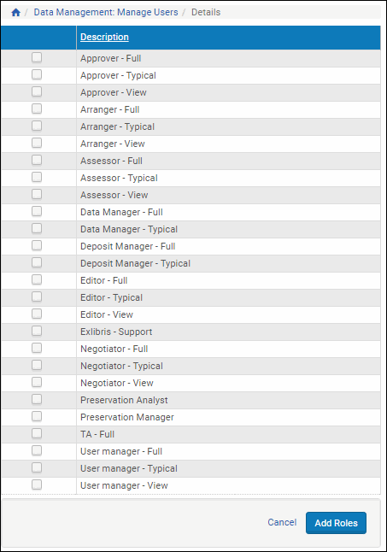Go to the home page icon
387x552 pixels.
16,13
